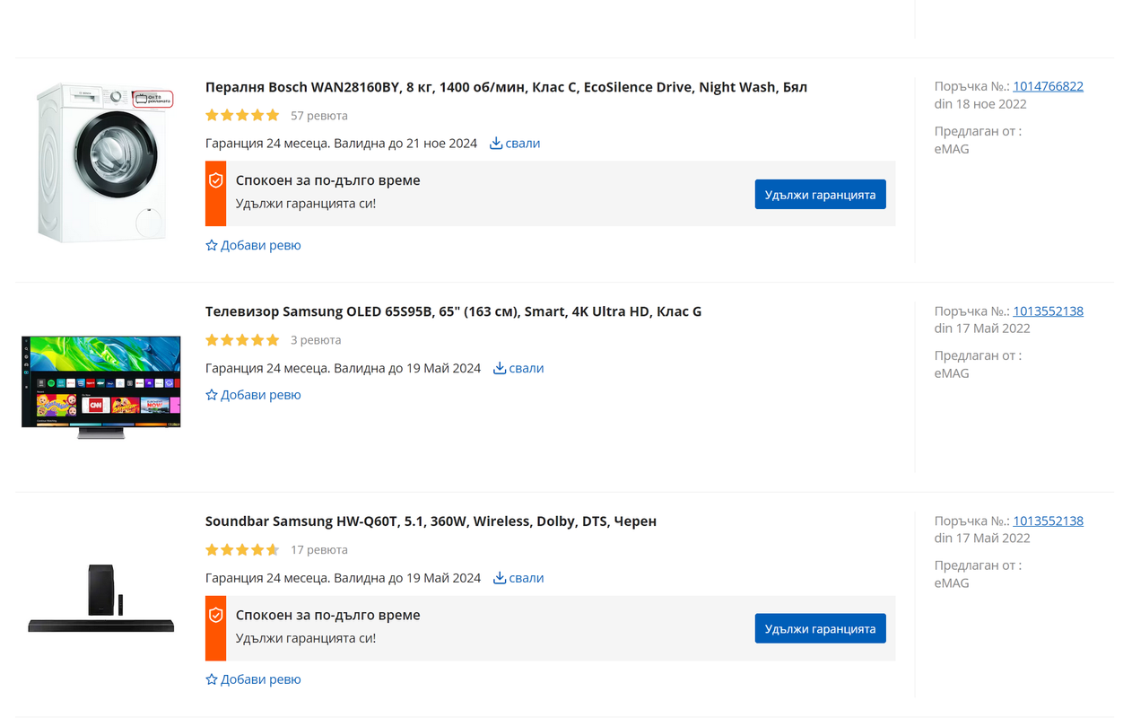View the 57 reviews for the Bosch washer
Screen dimensions: 1132x718
[x=318, y=116]
